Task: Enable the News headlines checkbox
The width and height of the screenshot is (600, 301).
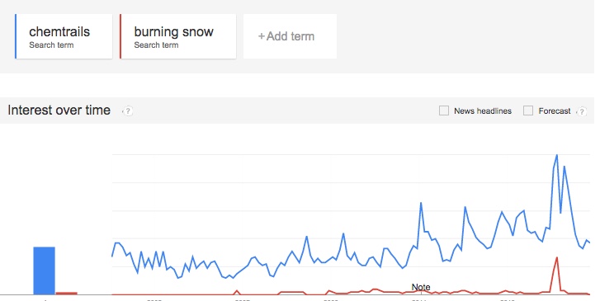Action: (x=444, y=111)
